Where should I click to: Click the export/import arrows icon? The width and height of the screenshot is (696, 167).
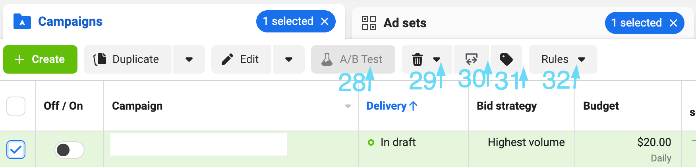point(471,59)
